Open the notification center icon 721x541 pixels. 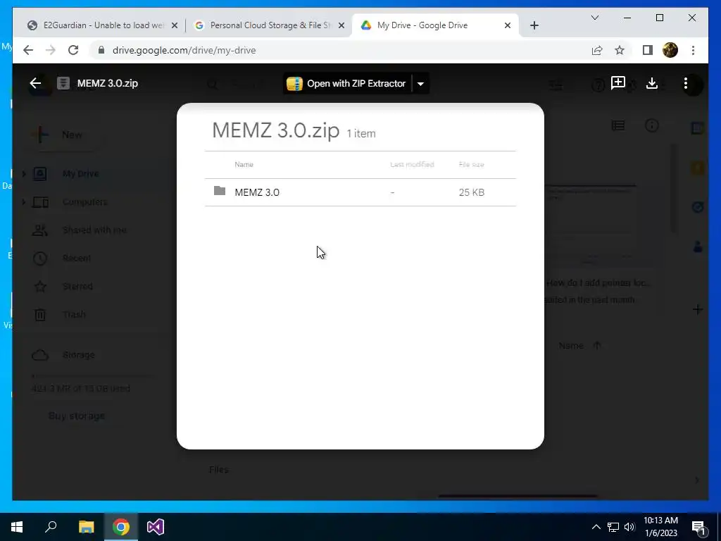point(698,528)
